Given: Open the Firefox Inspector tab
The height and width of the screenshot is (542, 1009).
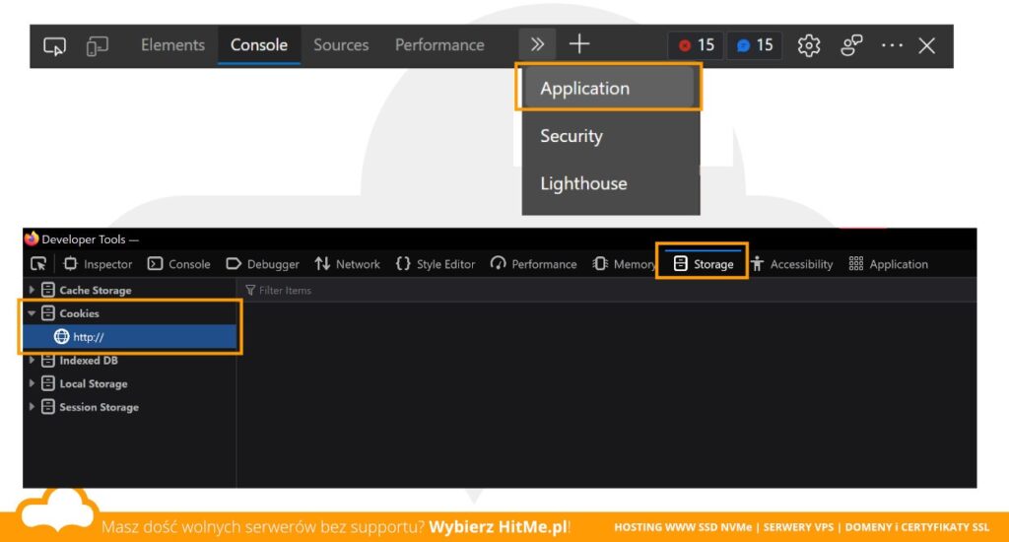Looking at the screenshot, I should pyautogui.click(x=98, y=264).
